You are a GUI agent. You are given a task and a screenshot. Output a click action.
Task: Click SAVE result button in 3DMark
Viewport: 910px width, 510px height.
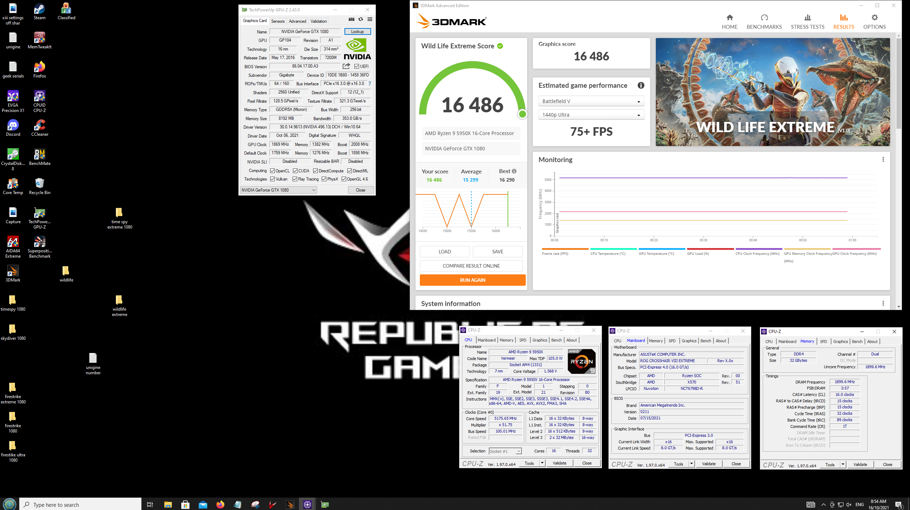[x=498, y=252]
